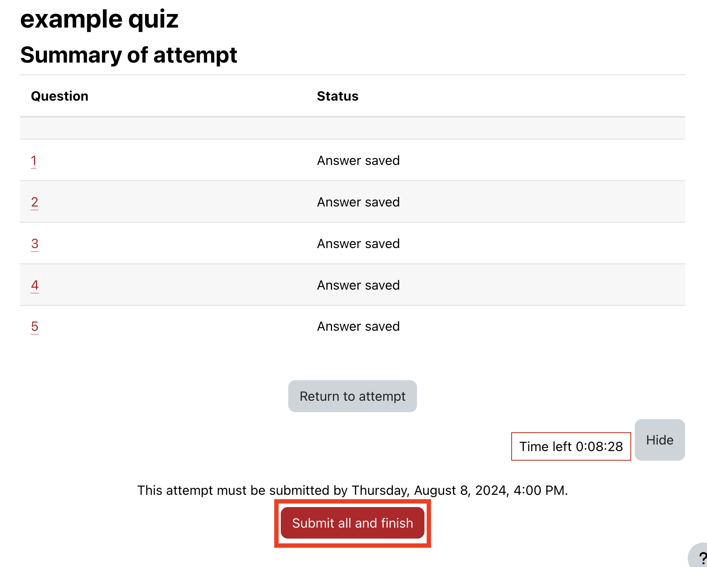Click the Time left countdown box
Screen dimensions: 707x567
click(x=571, y=447)
